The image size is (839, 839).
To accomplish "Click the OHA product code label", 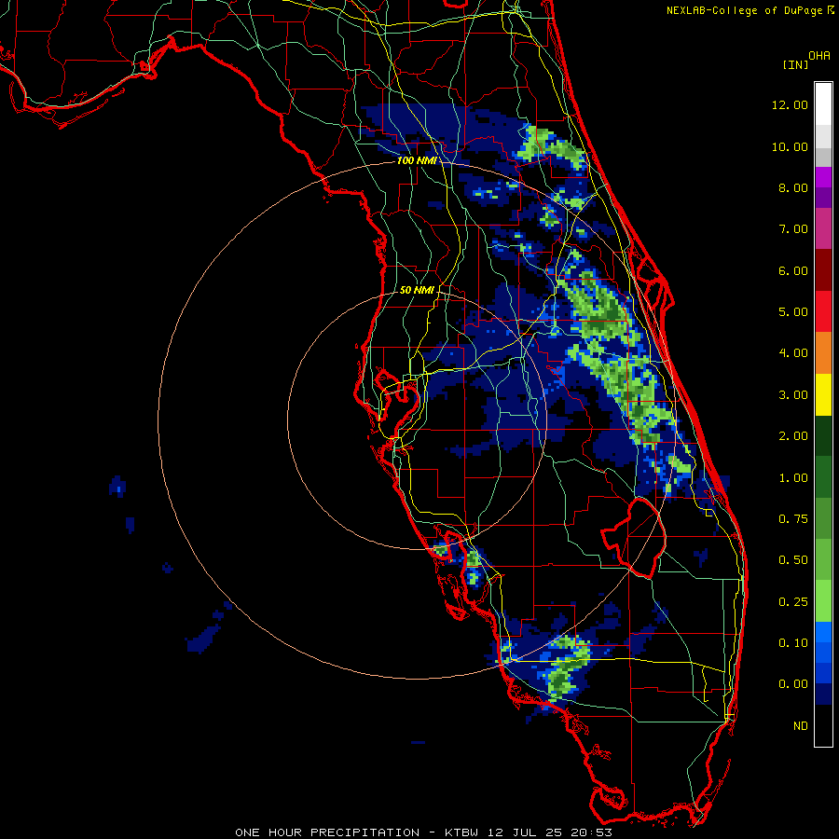I will tap(819, 56).
